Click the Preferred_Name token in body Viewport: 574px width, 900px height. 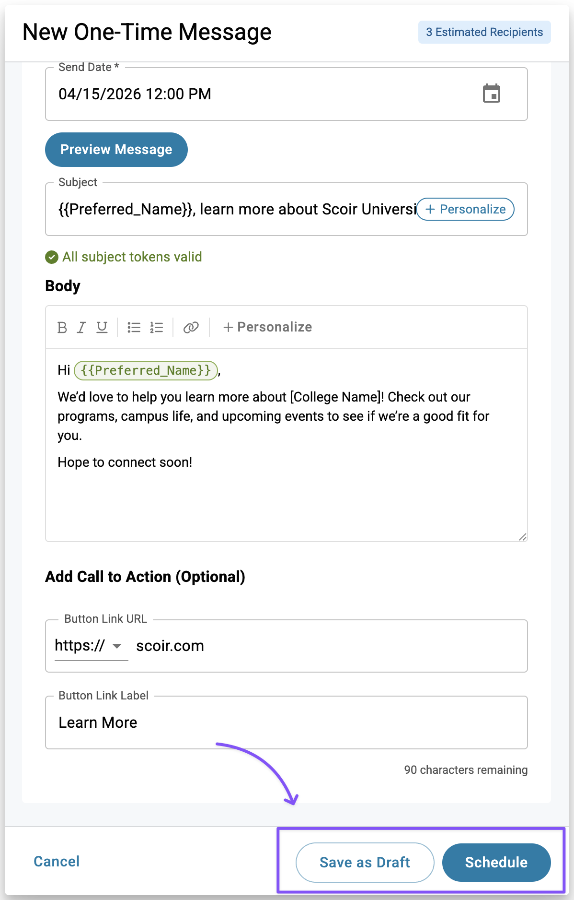click(x=146, y=370)
